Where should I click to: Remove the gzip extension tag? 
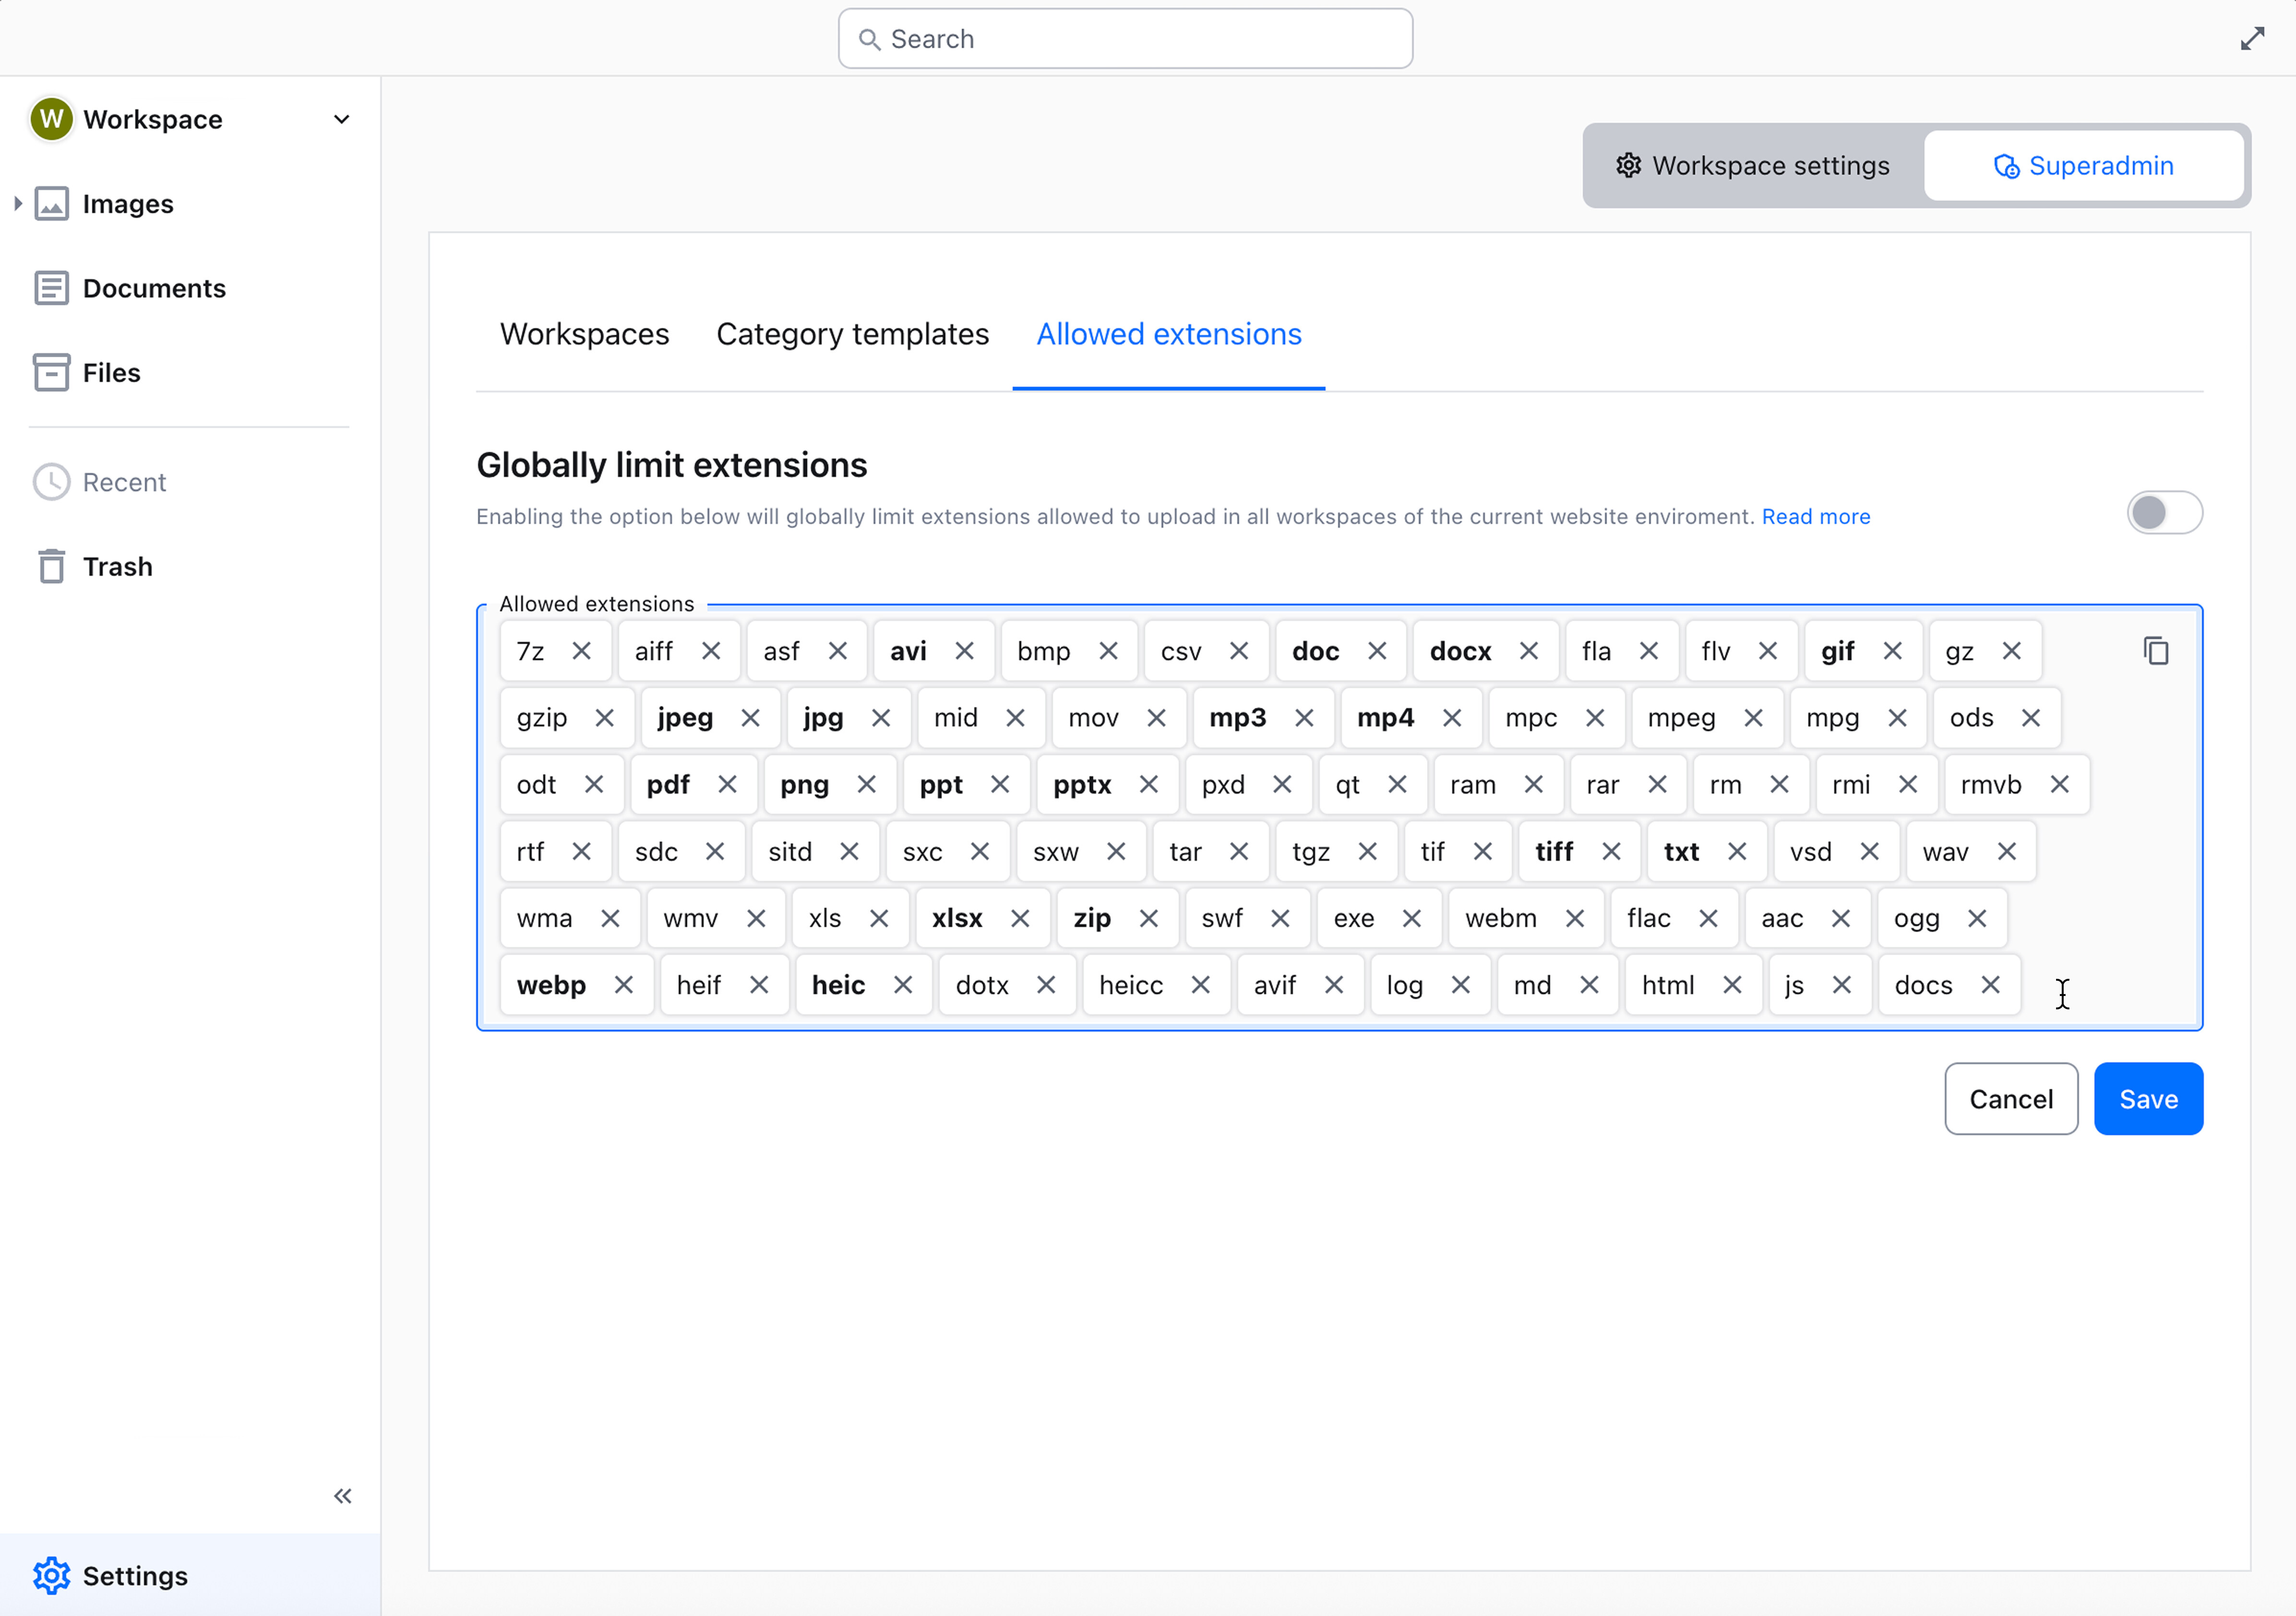604,718
